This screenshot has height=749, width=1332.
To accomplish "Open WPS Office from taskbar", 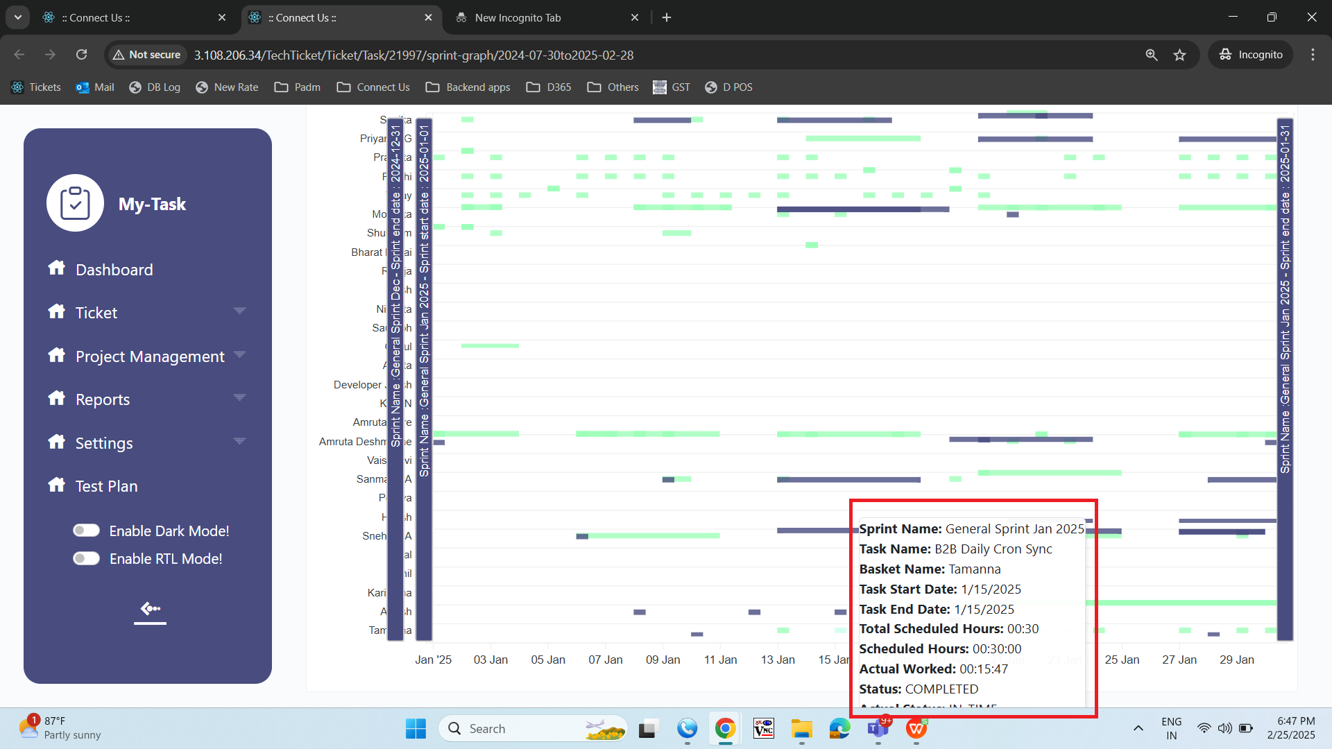I will 916,729.
